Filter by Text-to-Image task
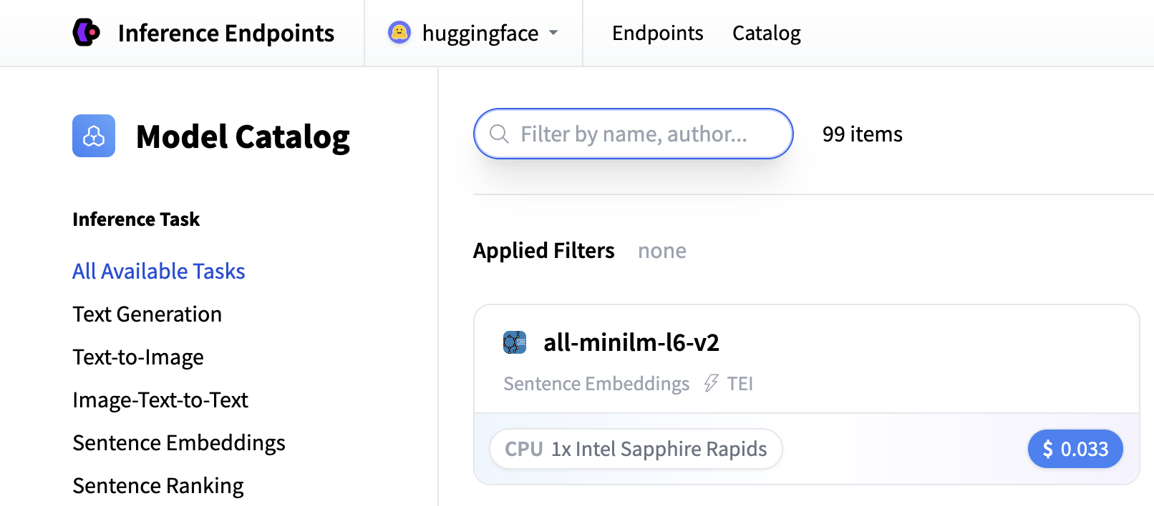The height and width of the screenshot is (506, 1154). pos(138,357)
